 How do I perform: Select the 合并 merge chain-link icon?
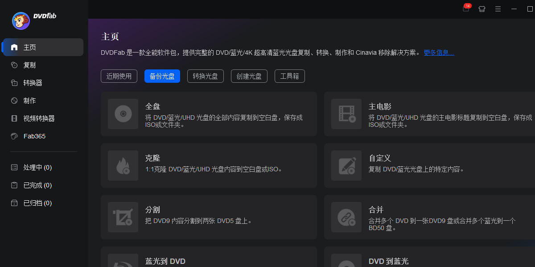346,217
